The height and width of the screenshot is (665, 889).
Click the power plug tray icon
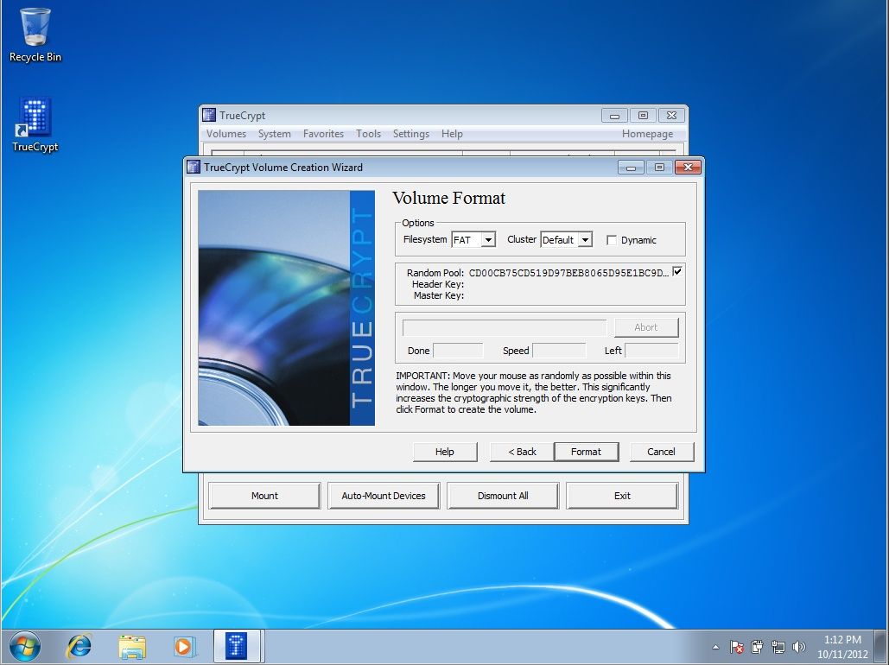click(x=757, y=647)
